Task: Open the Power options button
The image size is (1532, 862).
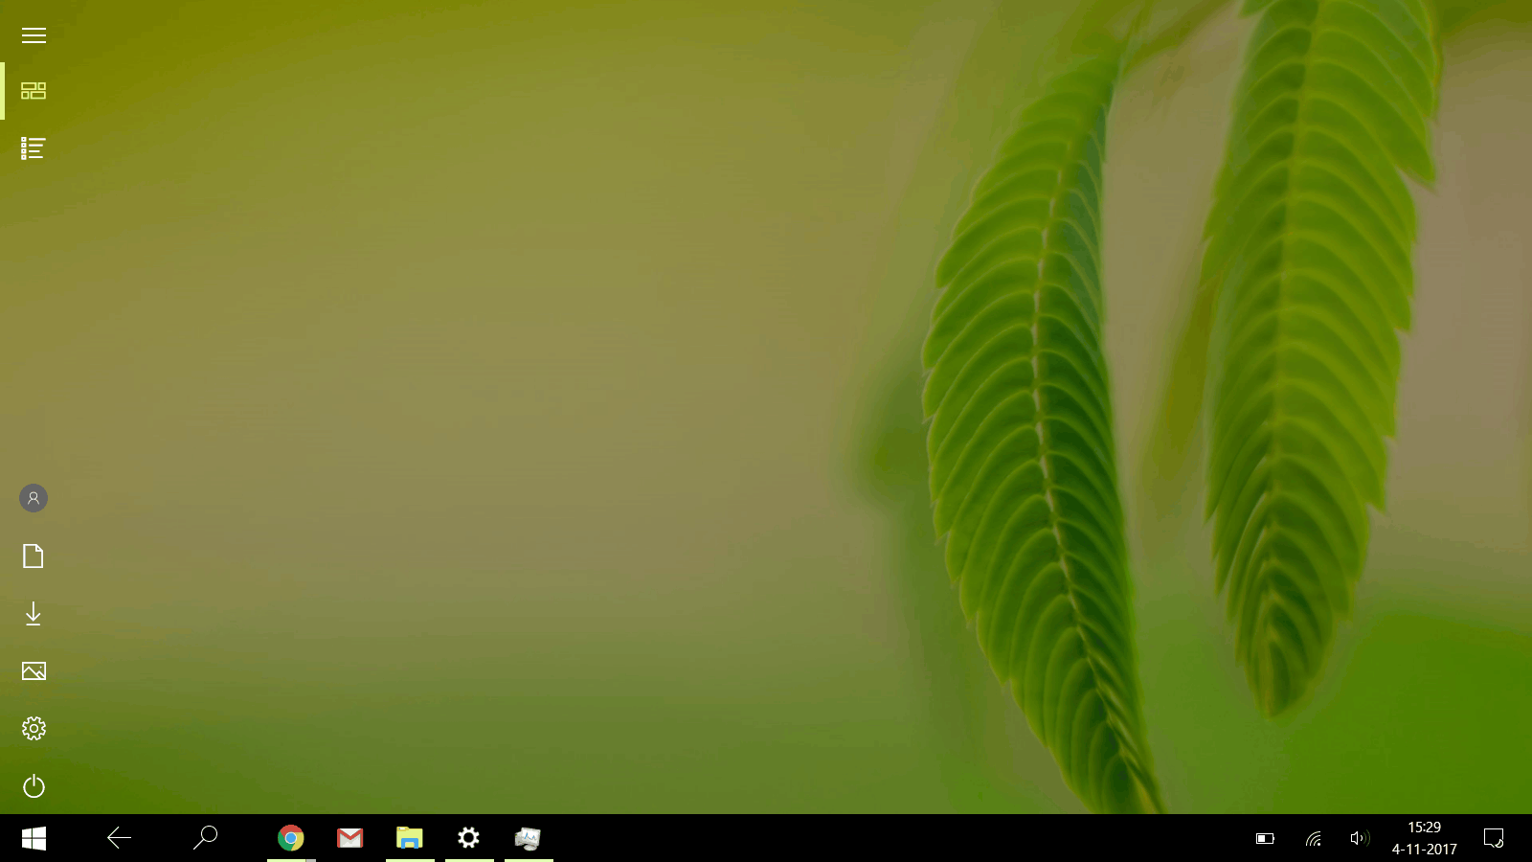Action: click(x=34, y=786)
